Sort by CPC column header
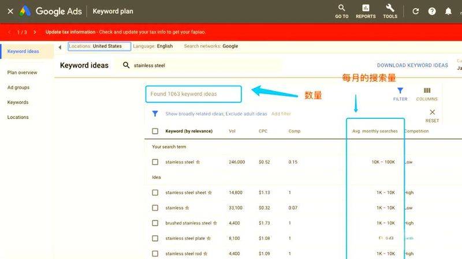 point(263,131)
